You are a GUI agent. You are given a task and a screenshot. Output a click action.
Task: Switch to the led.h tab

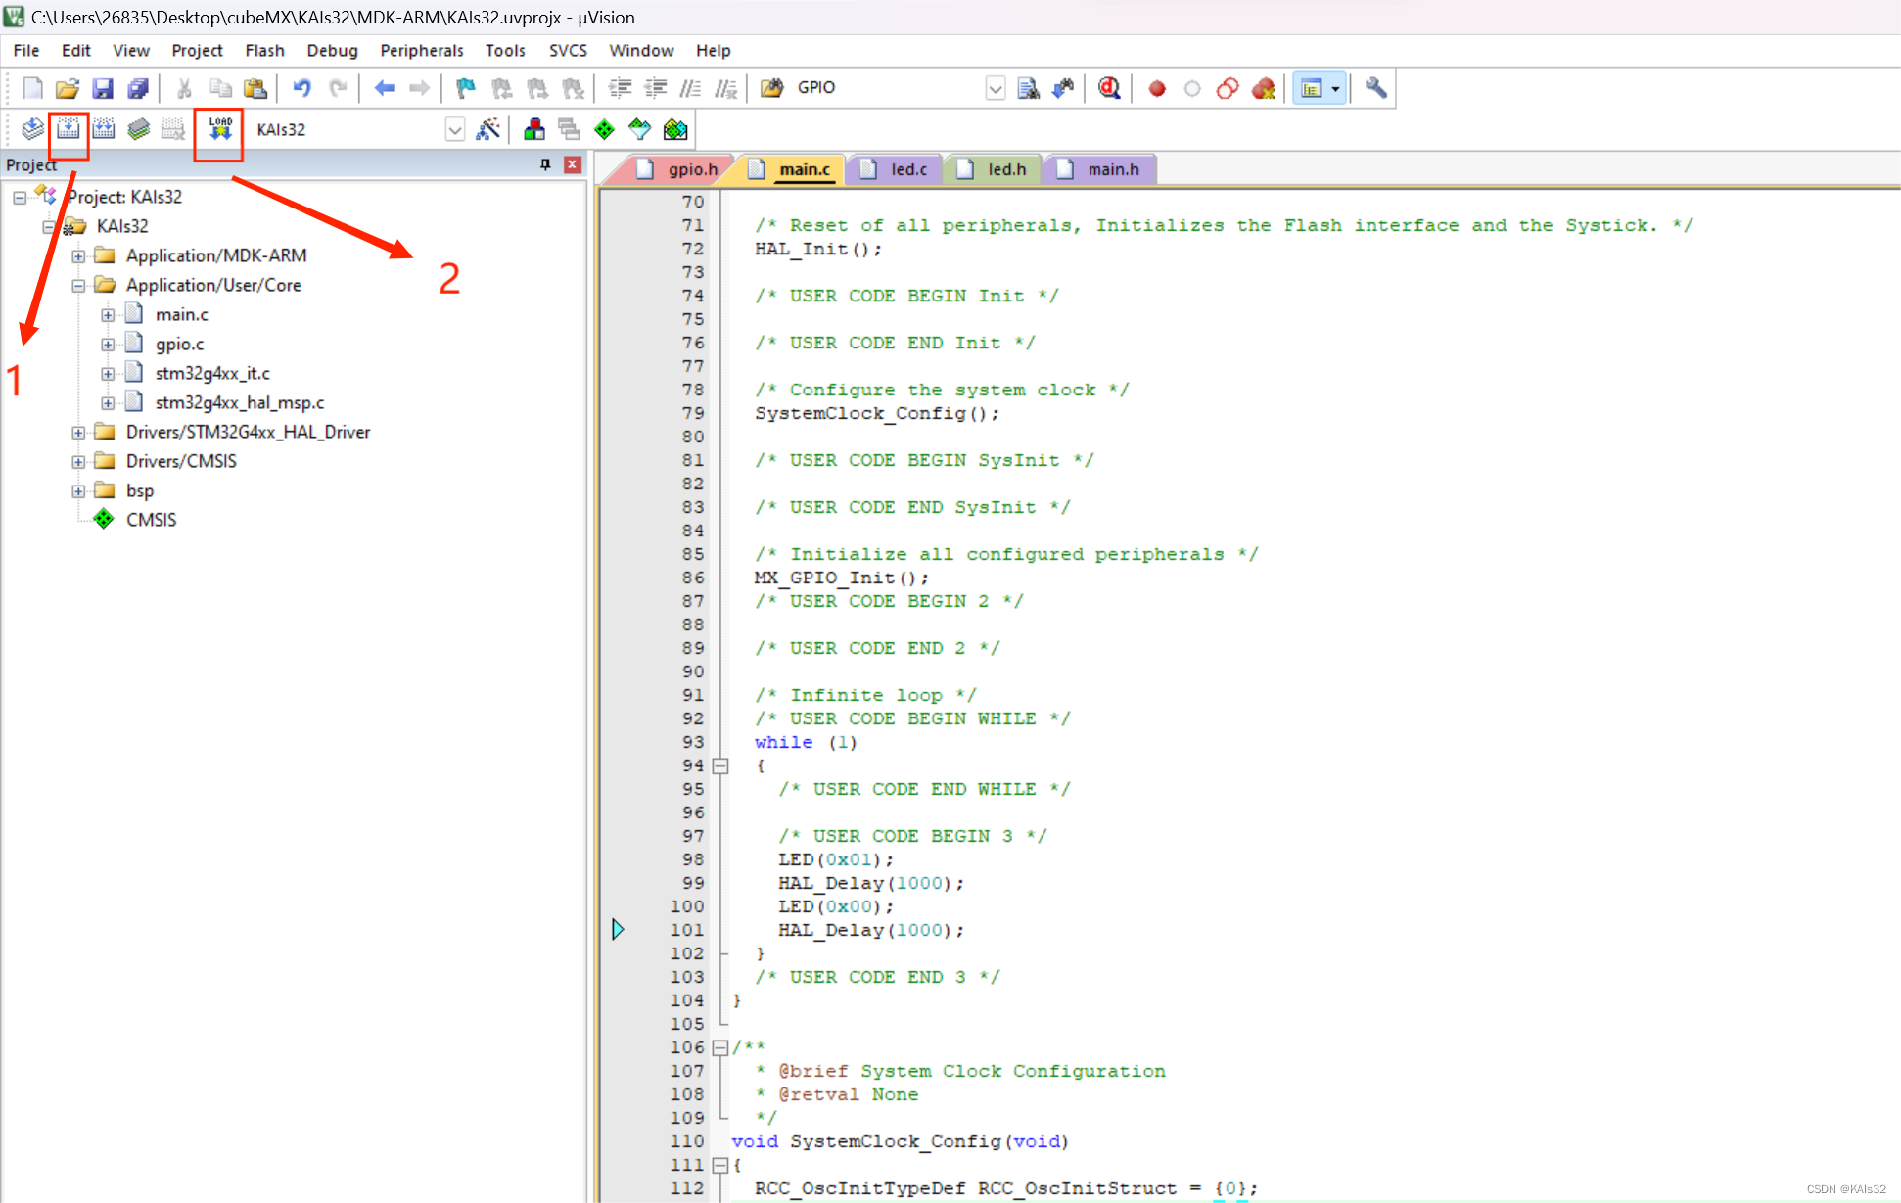pyautogui.click(x=993, y=169)
